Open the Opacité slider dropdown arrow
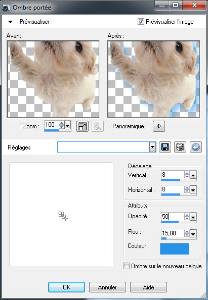208x300 pixels. point(193,217)
